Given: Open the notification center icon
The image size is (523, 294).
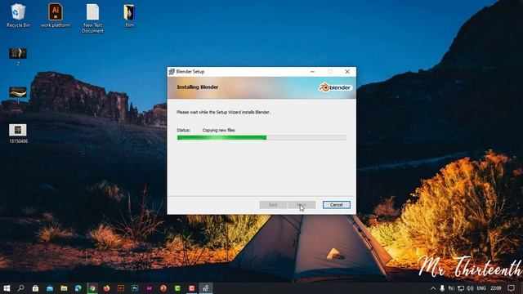Looking at the screenshot, I should pos(511,288).
